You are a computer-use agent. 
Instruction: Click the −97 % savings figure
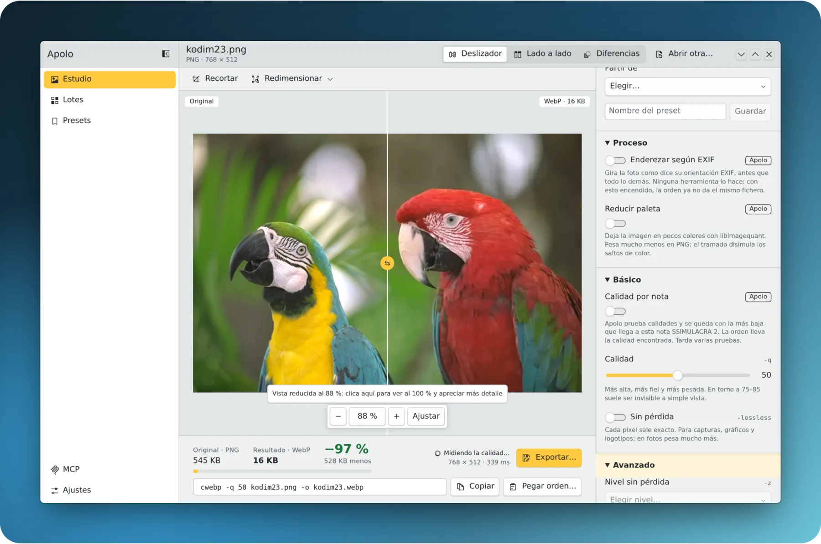click(347, 449)
